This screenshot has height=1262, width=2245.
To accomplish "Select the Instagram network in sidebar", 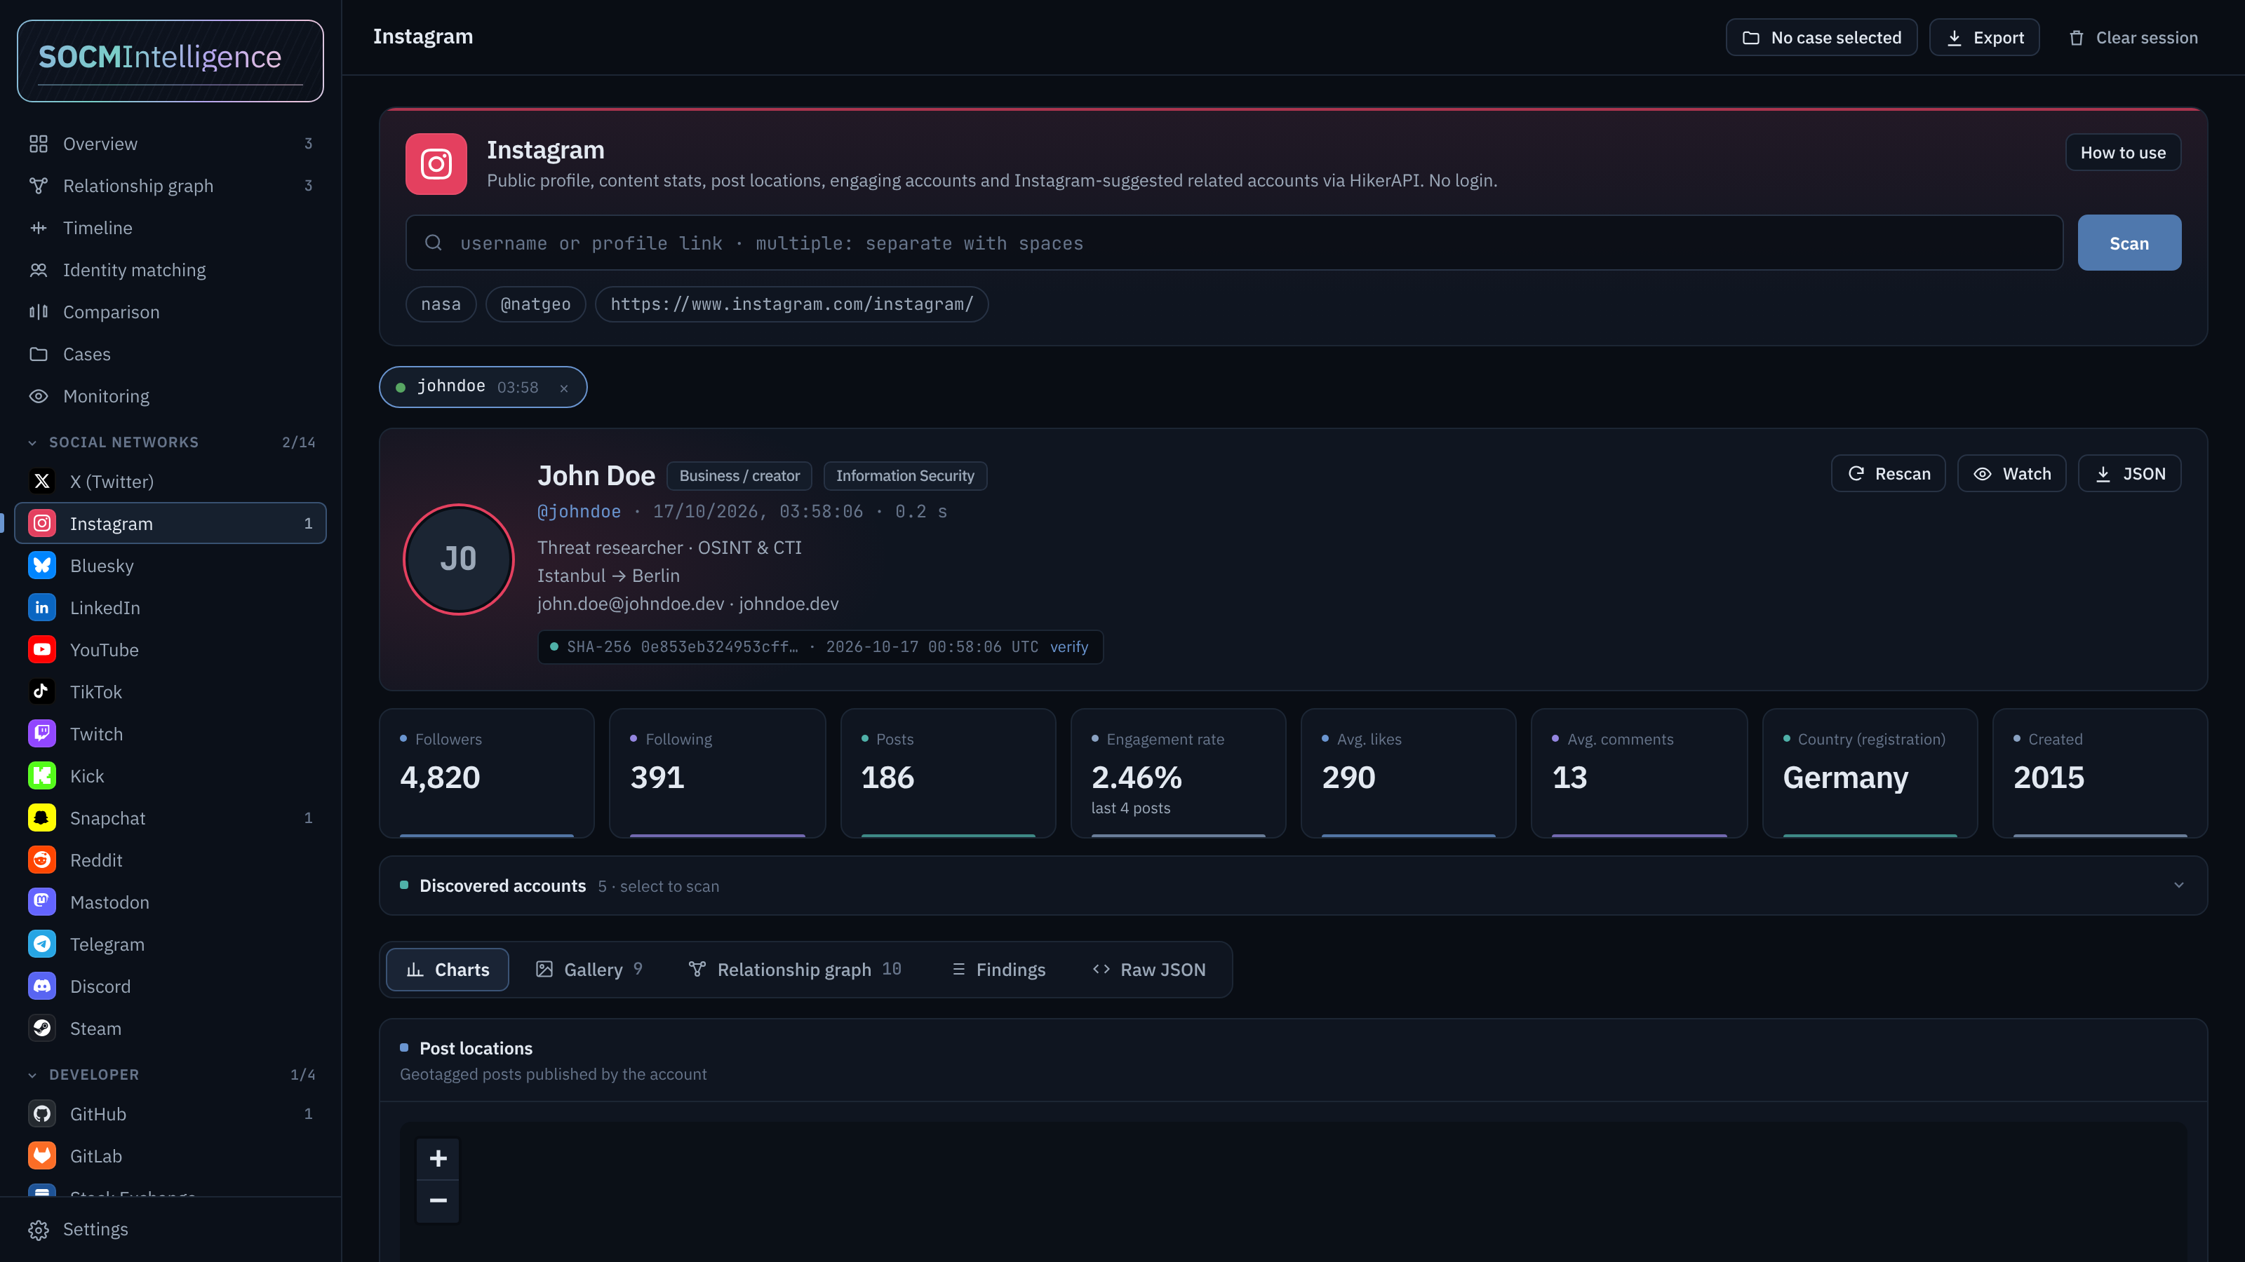I will point(170,524).
